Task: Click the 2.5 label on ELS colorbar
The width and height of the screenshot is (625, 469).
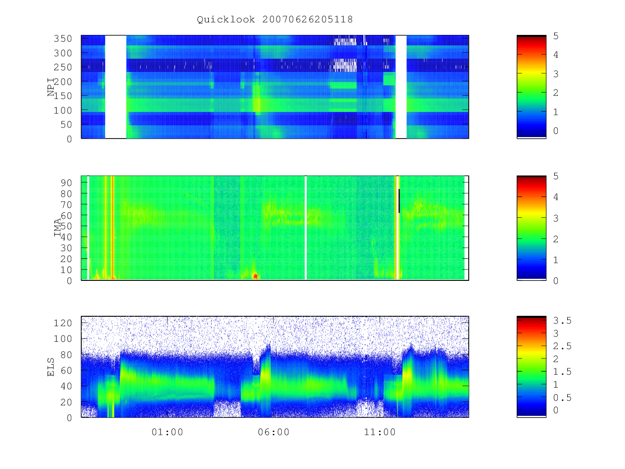Action: tap(562, 346)
